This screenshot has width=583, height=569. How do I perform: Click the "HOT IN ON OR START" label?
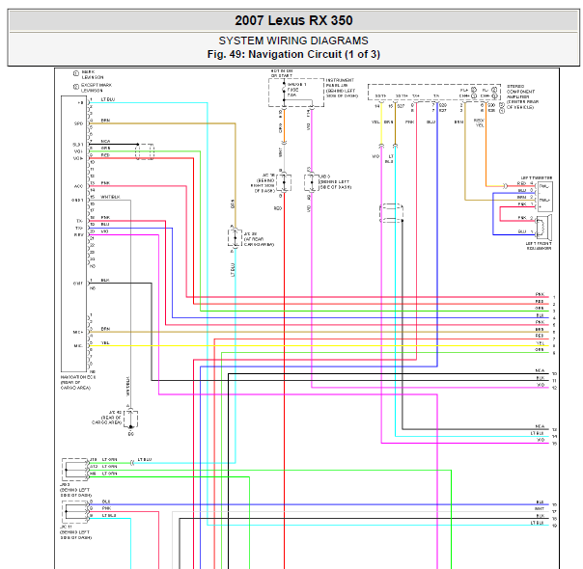[282, 73]
